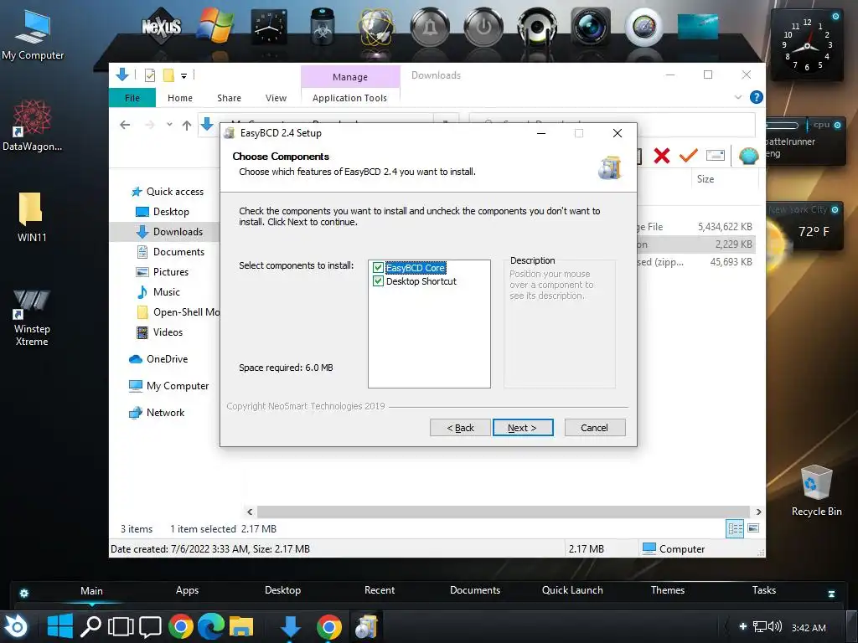858x643 pixels.
Task: Click the Windows Start taskbar button
Action: click(60, 626)
